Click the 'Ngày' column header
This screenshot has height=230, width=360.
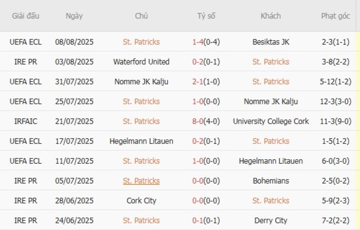tap(74, 16)
